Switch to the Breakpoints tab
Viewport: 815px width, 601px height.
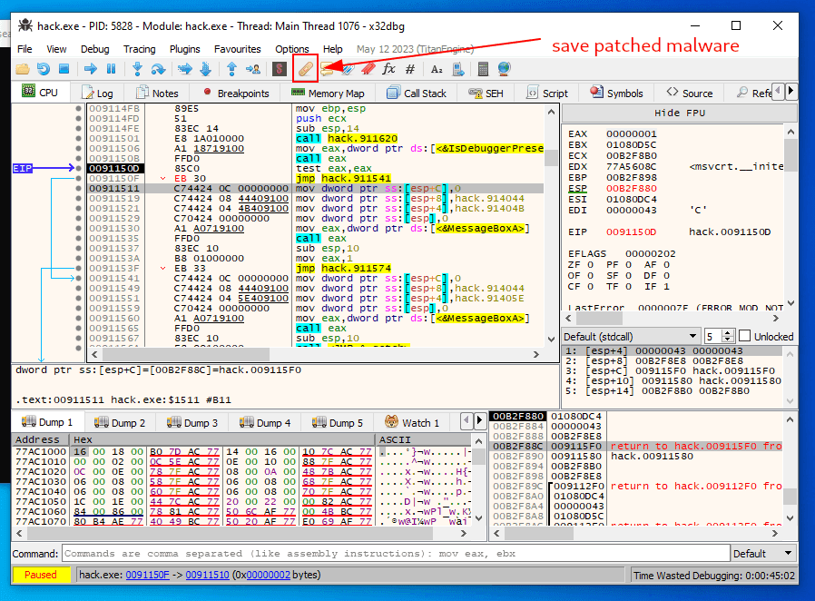(241, 92)
